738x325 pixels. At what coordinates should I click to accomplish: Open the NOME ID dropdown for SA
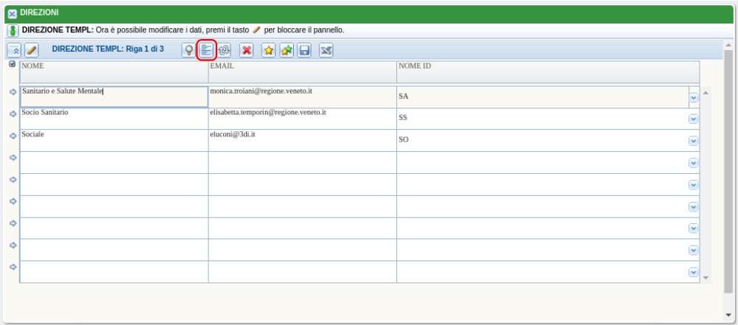693,97
